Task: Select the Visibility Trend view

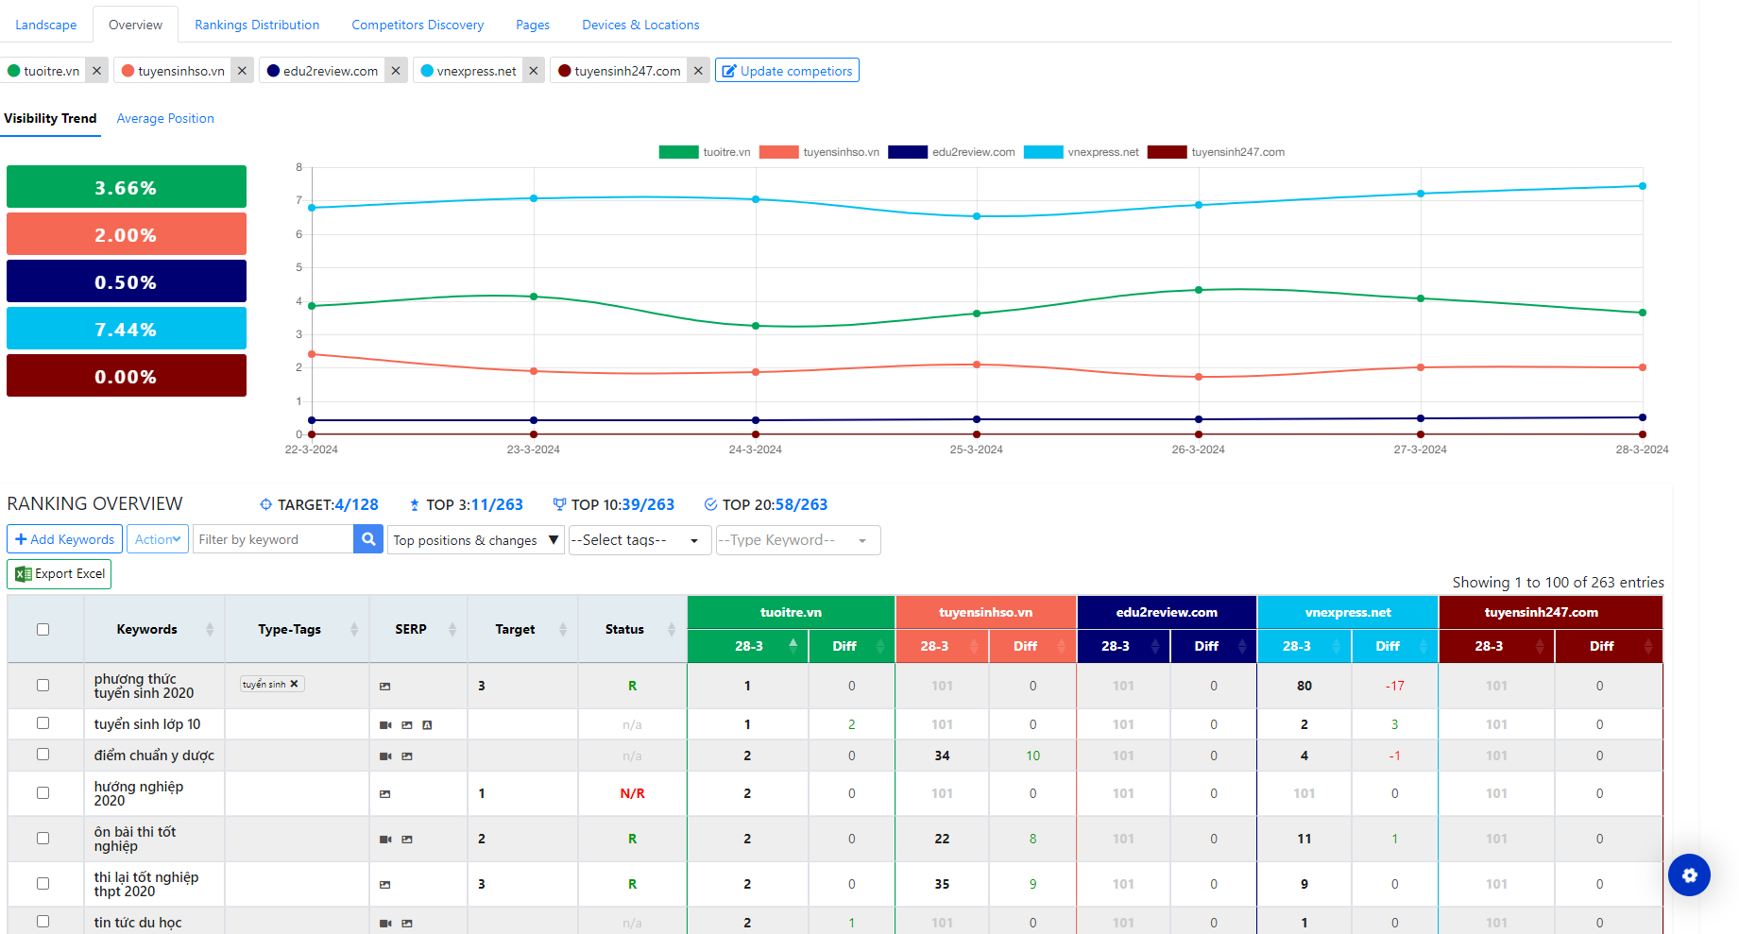Action: (x=50, y=118)
